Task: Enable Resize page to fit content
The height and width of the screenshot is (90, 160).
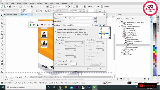Action: (56, 61)
